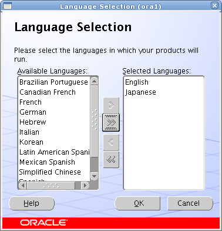This screenshot has width=222, height=231.
Task: Click the horizontal scrollbar left arrow
Action: [x=23, y=185]
